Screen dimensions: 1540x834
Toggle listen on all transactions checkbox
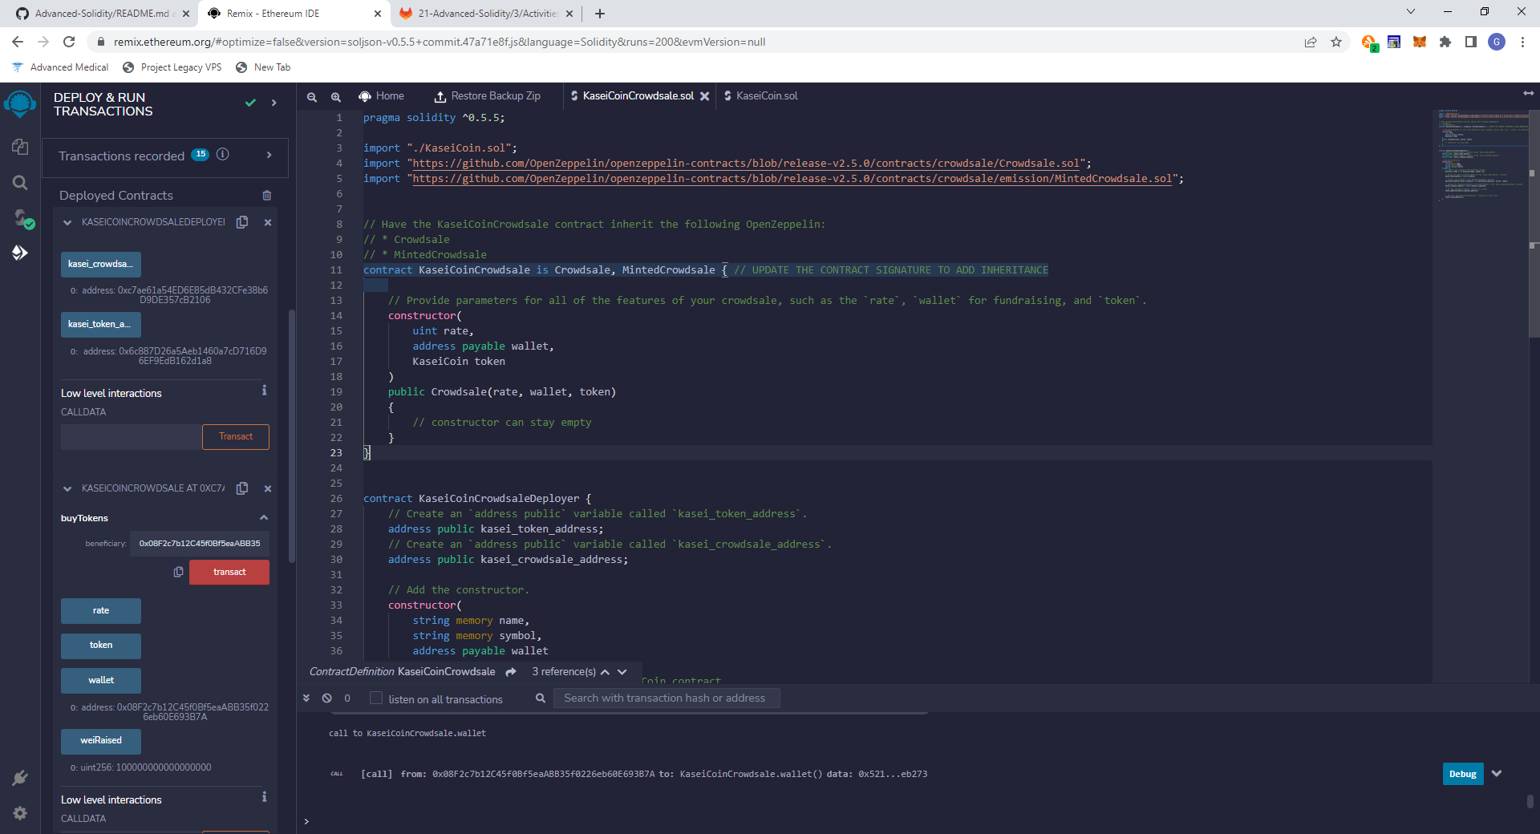375,698
